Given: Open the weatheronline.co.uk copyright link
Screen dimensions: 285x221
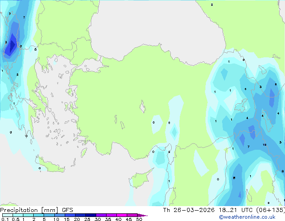Looking at the screenshot, I should pos(247,217).
